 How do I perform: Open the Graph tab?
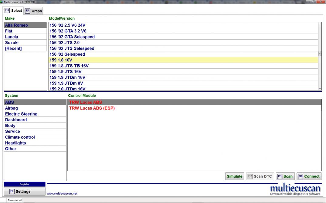click(x=33, y=11)
